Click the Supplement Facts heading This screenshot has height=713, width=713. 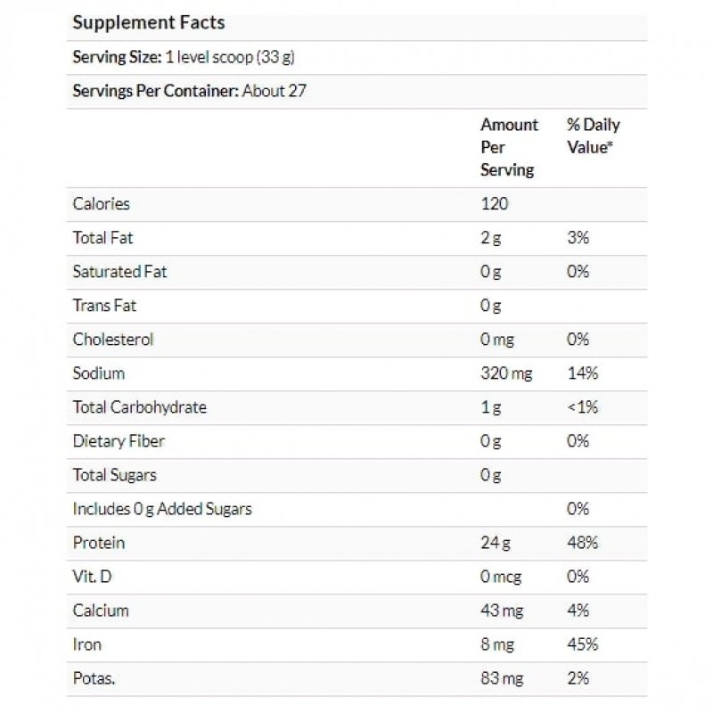click(148, 22)
